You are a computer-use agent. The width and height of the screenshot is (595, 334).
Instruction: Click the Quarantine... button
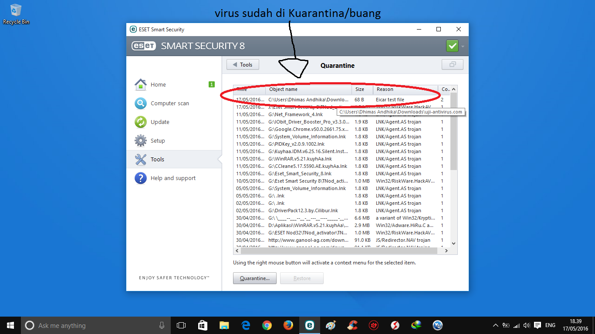[x=255, y=278]
